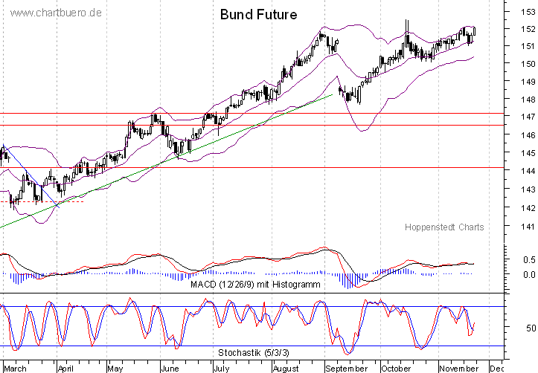Click the Hoppenstedt Charts label
Image resolution: width=538 pixels, height=373 pixels.
tap(444, 227)
